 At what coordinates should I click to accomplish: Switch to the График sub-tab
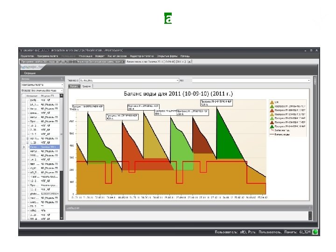(87, 86)
